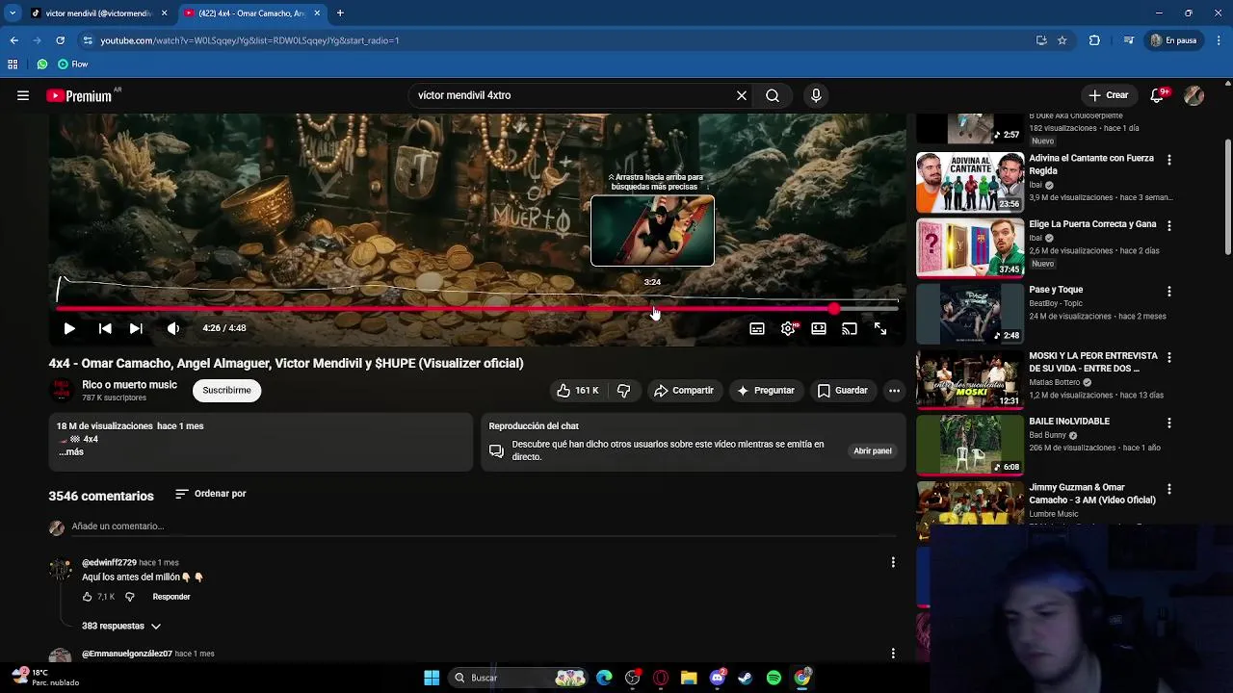Like the @edwinff2729 comment
Screen dimensions: 1233x693
pos(88,597)
